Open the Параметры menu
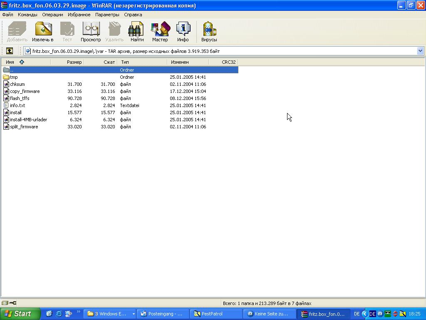 (x=107, y=15)
